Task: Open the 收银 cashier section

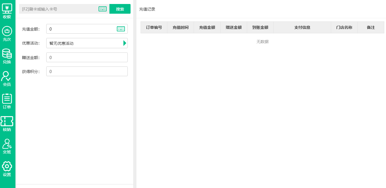Action: pos(7,11)
